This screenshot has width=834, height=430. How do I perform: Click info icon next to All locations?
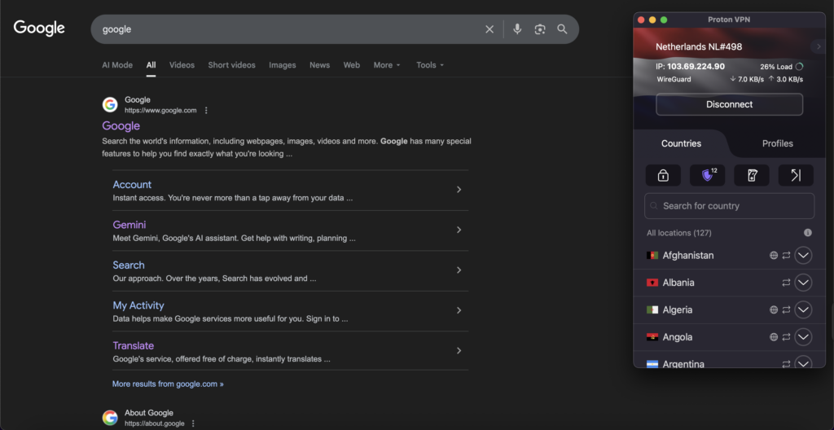(808, 233)
